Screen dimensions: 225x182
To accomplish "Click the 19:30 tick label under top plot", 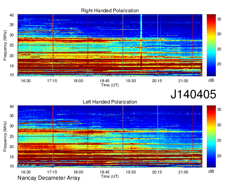I will pyautogui.click(x=131, y=81).
